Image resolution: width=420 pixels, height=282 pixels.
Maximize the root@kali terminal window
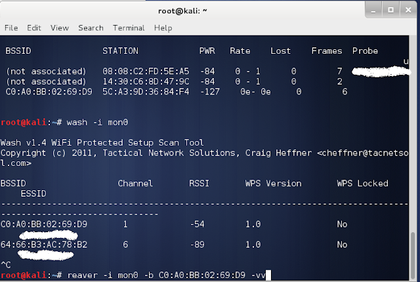click(x=391, y=10)
